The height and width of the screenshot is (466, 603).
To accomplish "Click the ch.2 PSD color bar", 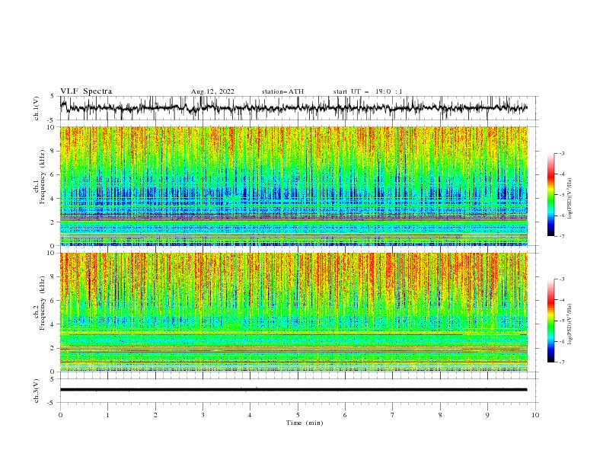I will (x=551, y=321).
